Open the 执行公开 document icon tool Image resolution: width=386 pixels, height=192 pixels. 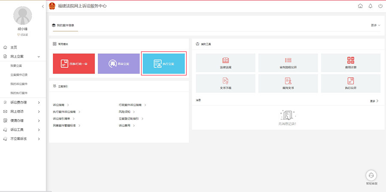point(351,83)
